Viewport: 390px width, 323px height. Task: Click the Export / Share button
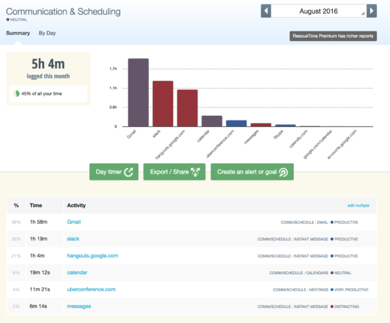(x=174, y=172)
